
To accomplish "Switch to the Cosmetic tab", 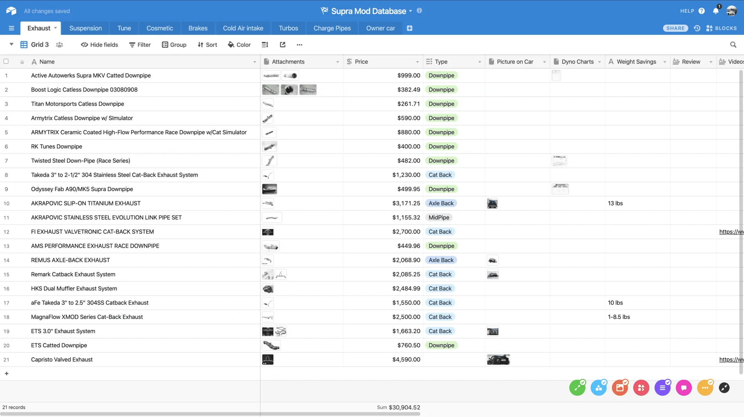I will (159, 28).
